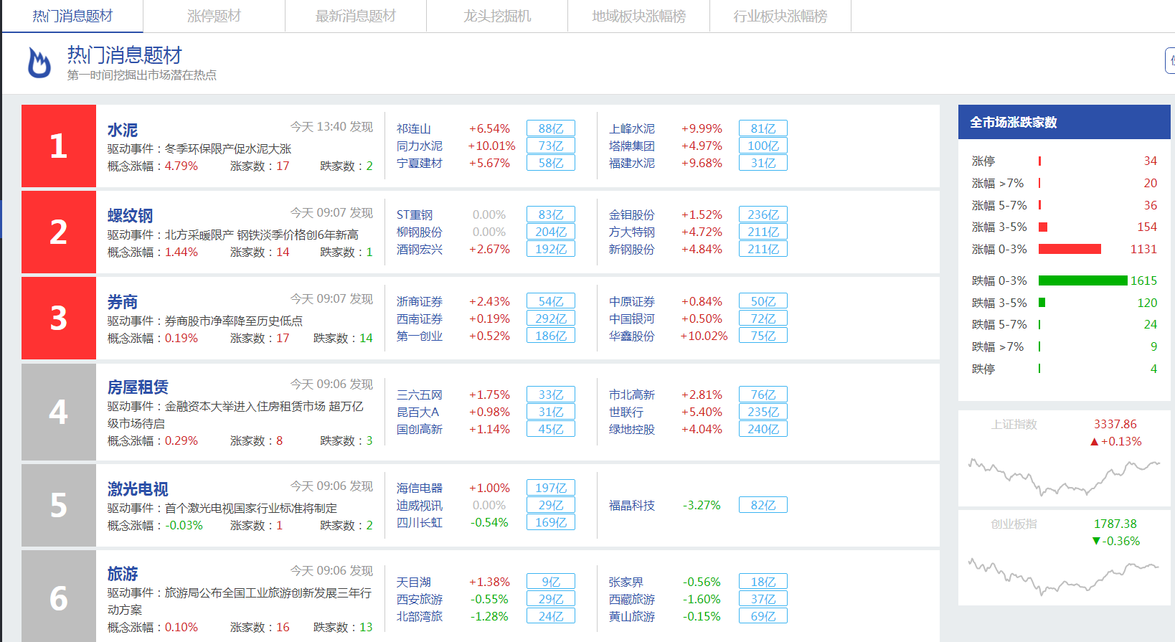Click the blue flame icon beside 热门消息题材

click(39, 62)
